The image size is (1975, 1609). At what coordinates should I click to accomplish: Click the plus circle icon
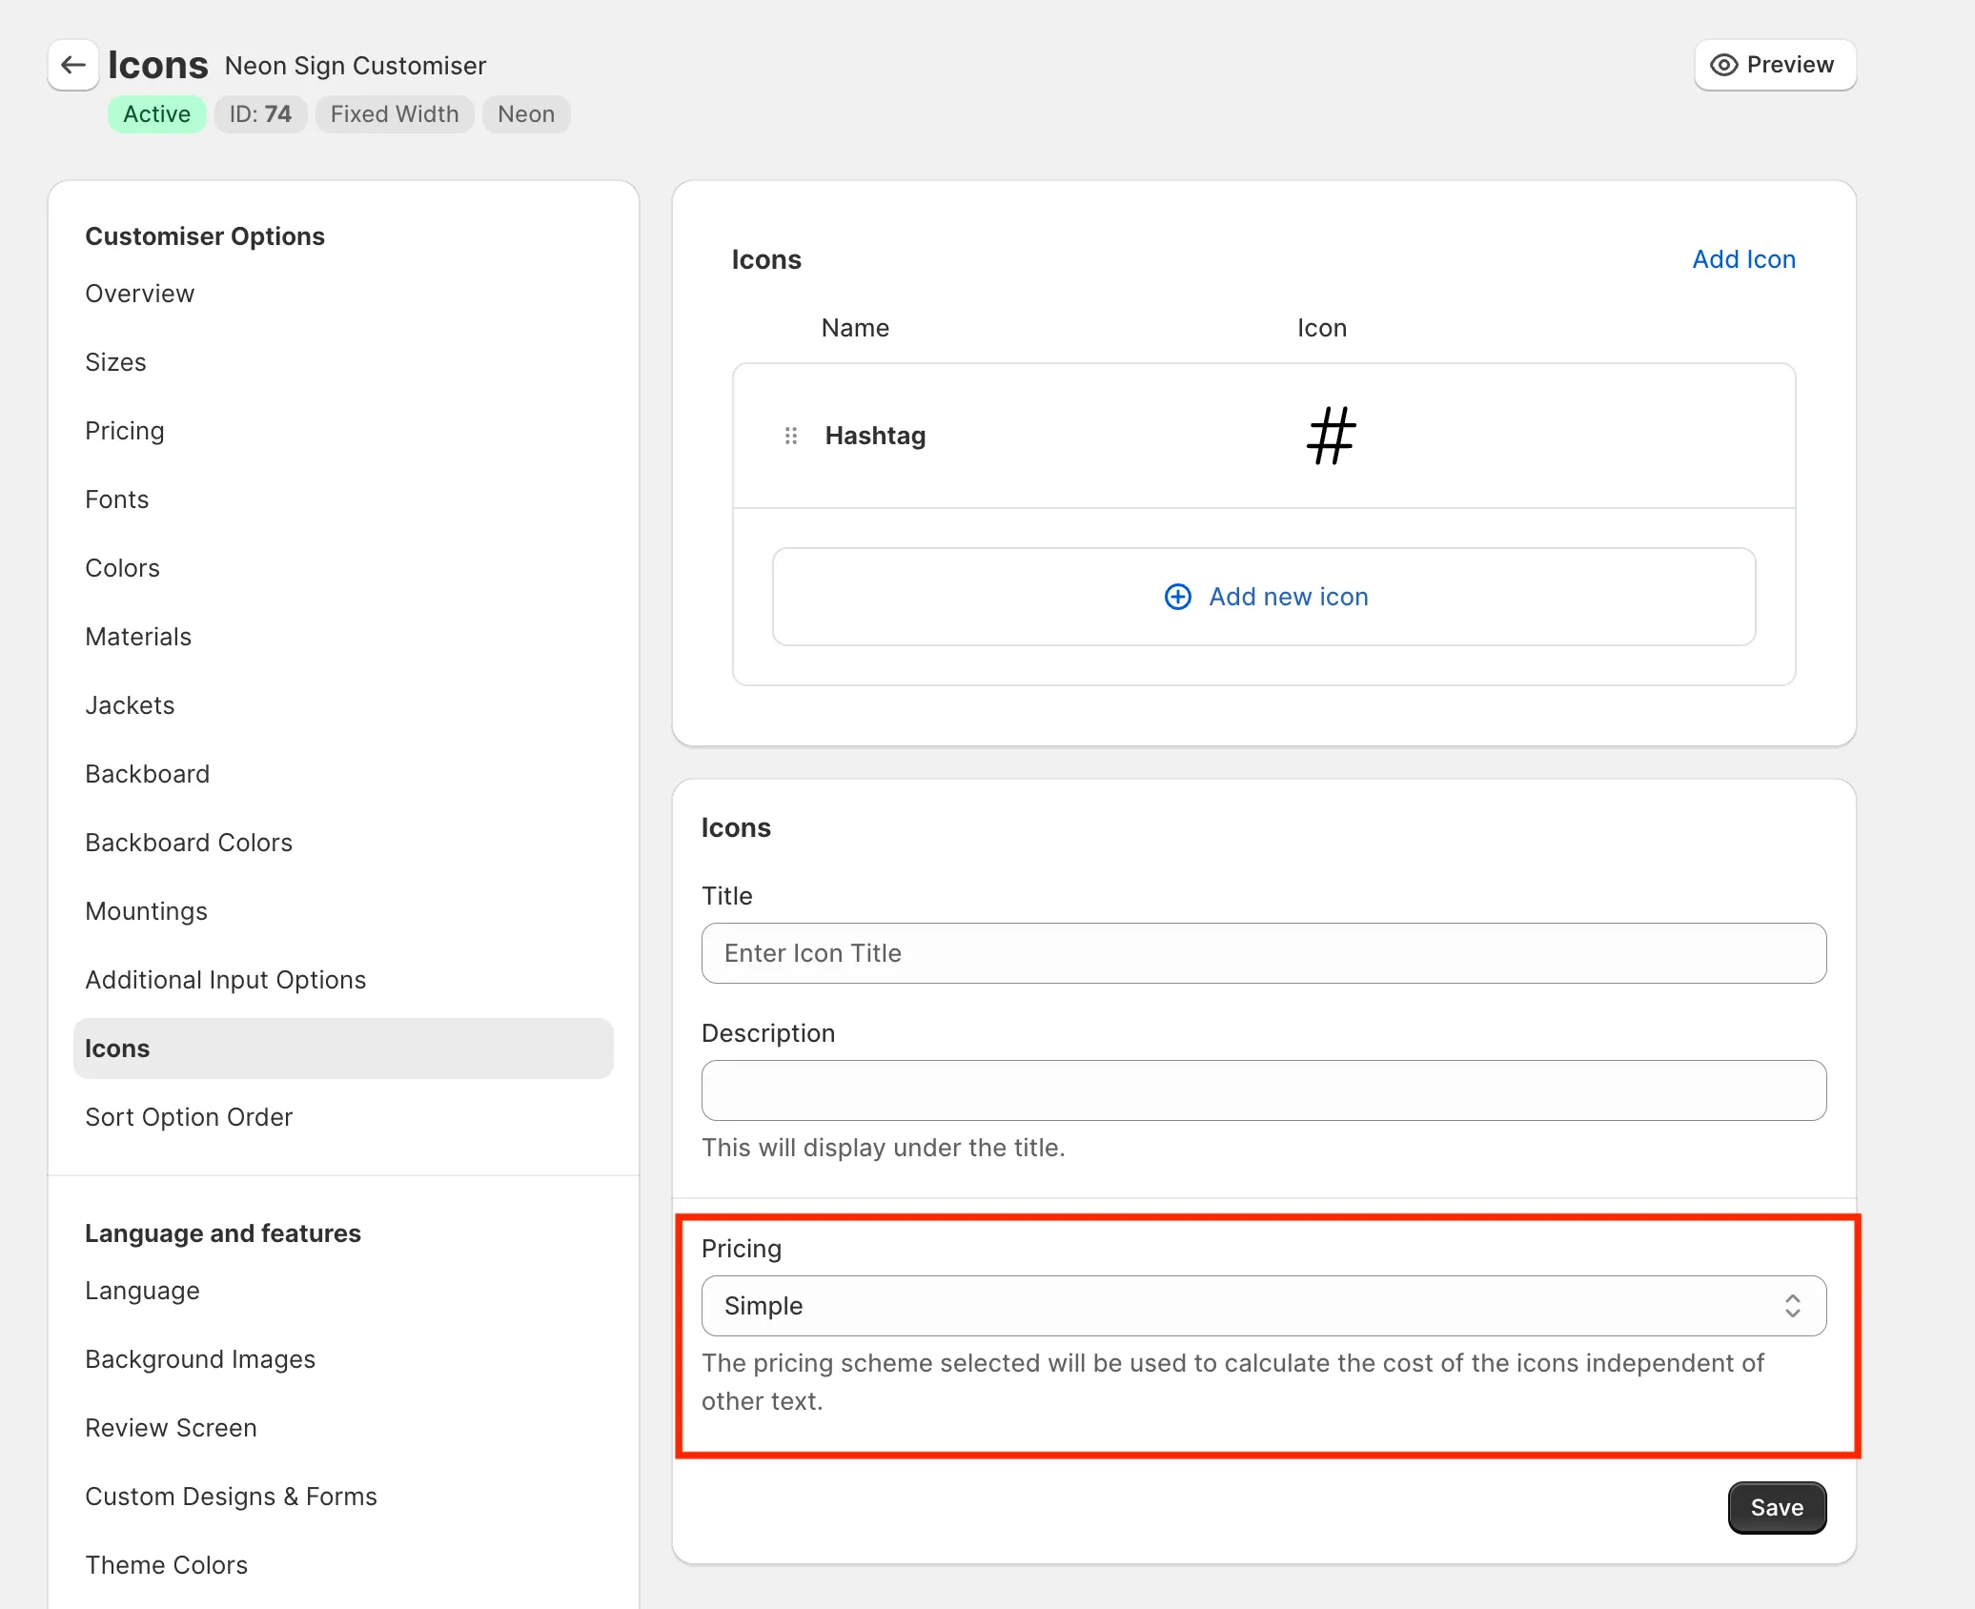(x=1178, y=597)
